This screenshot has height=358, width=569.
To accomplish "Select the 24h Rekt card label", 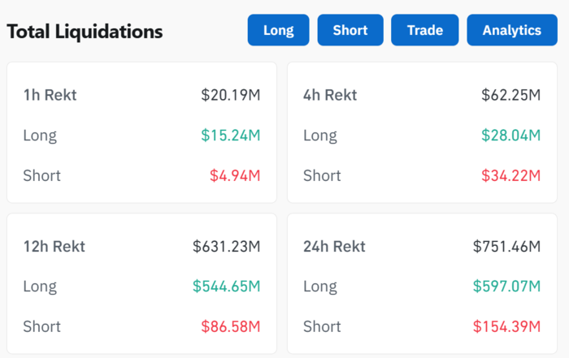I will [x=335, y=246].
